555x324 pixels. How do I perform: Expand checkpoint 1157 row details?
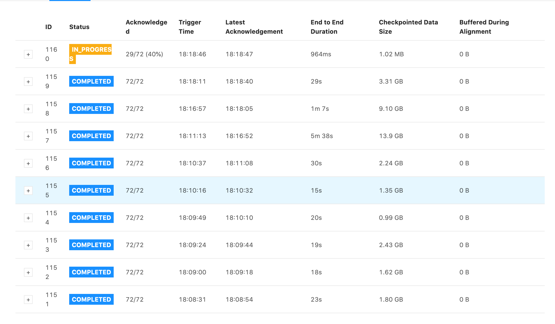pyautogui.click(x=28, y=136)
